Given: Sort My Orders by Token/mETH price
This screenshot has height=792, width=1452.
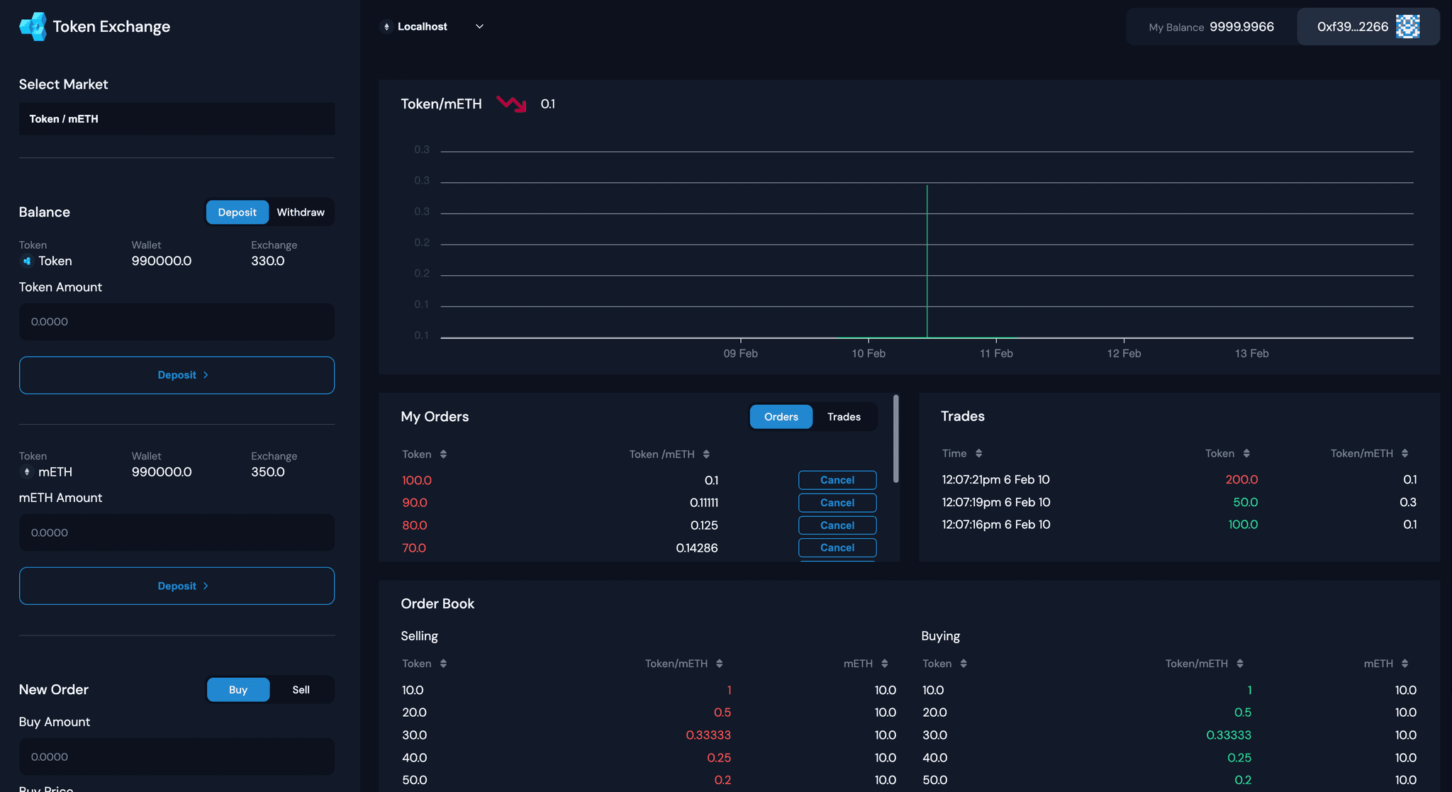Looking at the screenshot, I should 706,454.
